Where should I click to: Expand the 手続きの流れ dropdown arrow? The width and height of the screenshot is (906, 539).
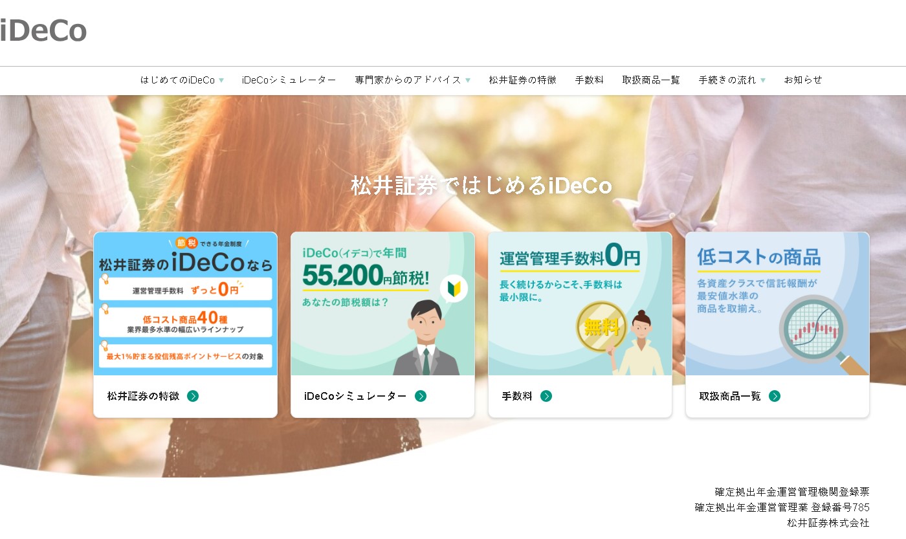[x=763, y=80]
